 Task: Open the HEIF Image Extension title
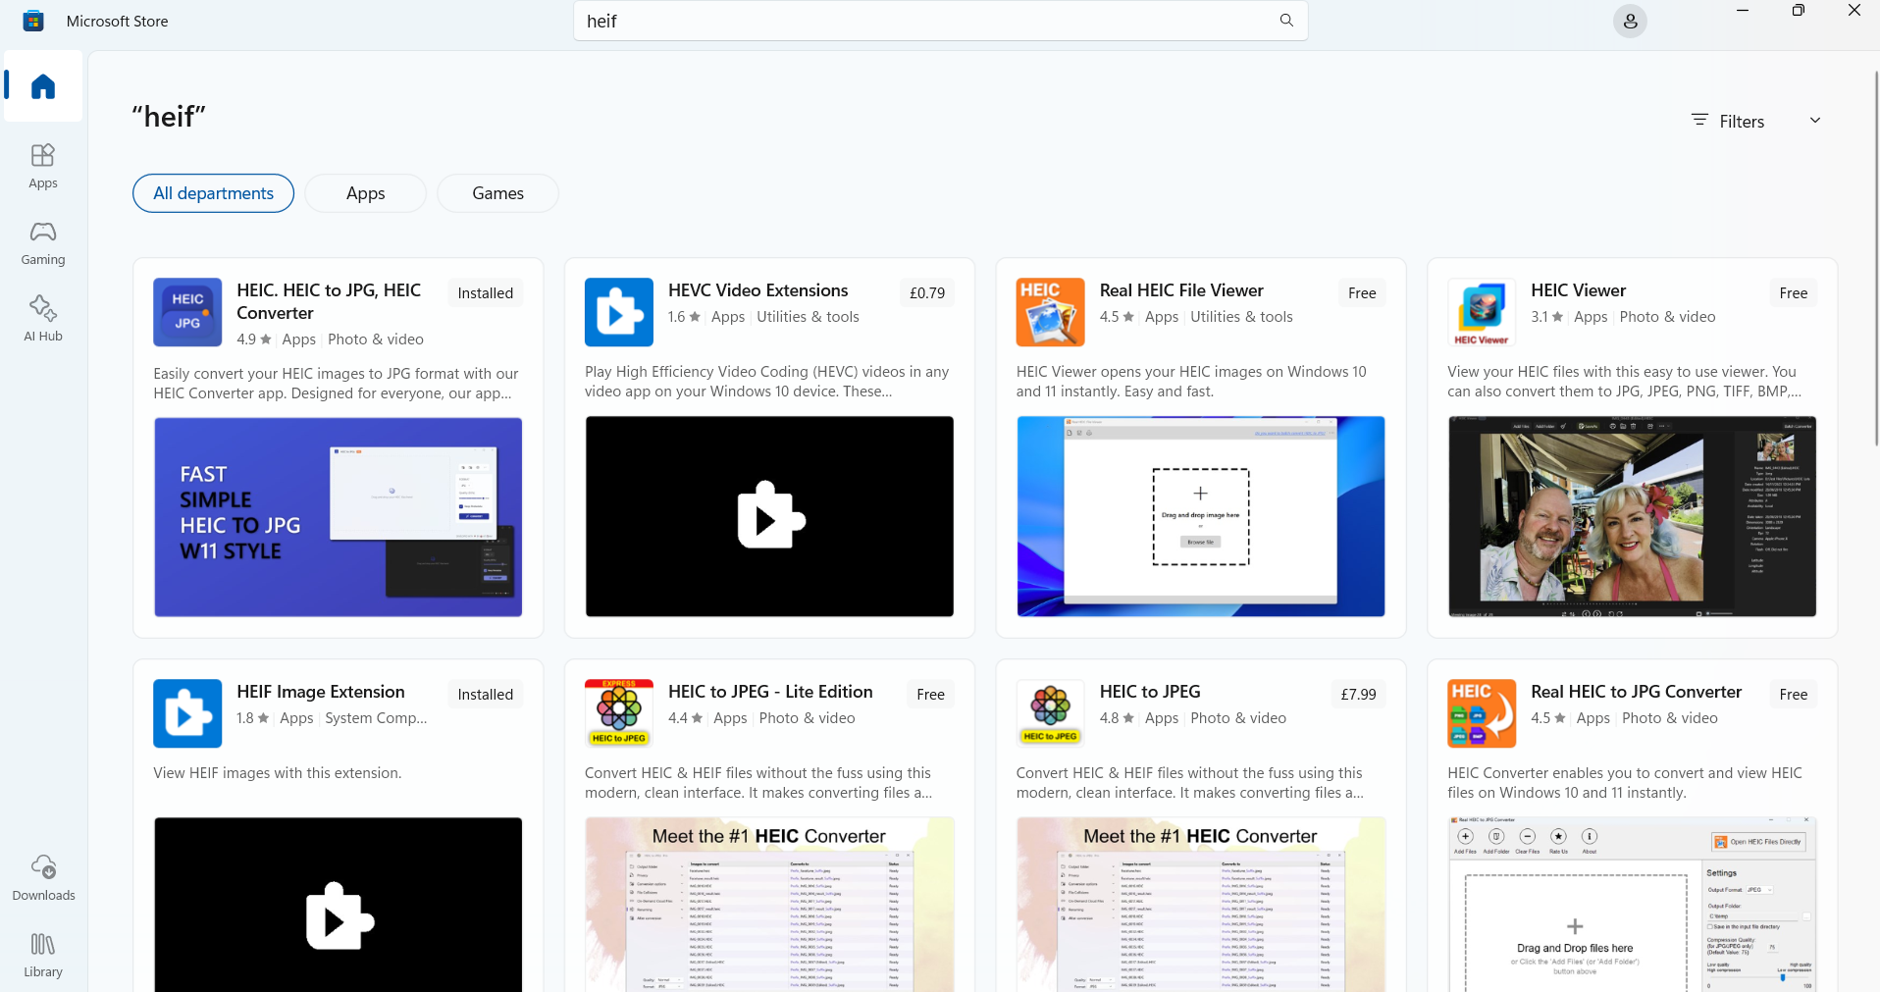pos(321,692)
